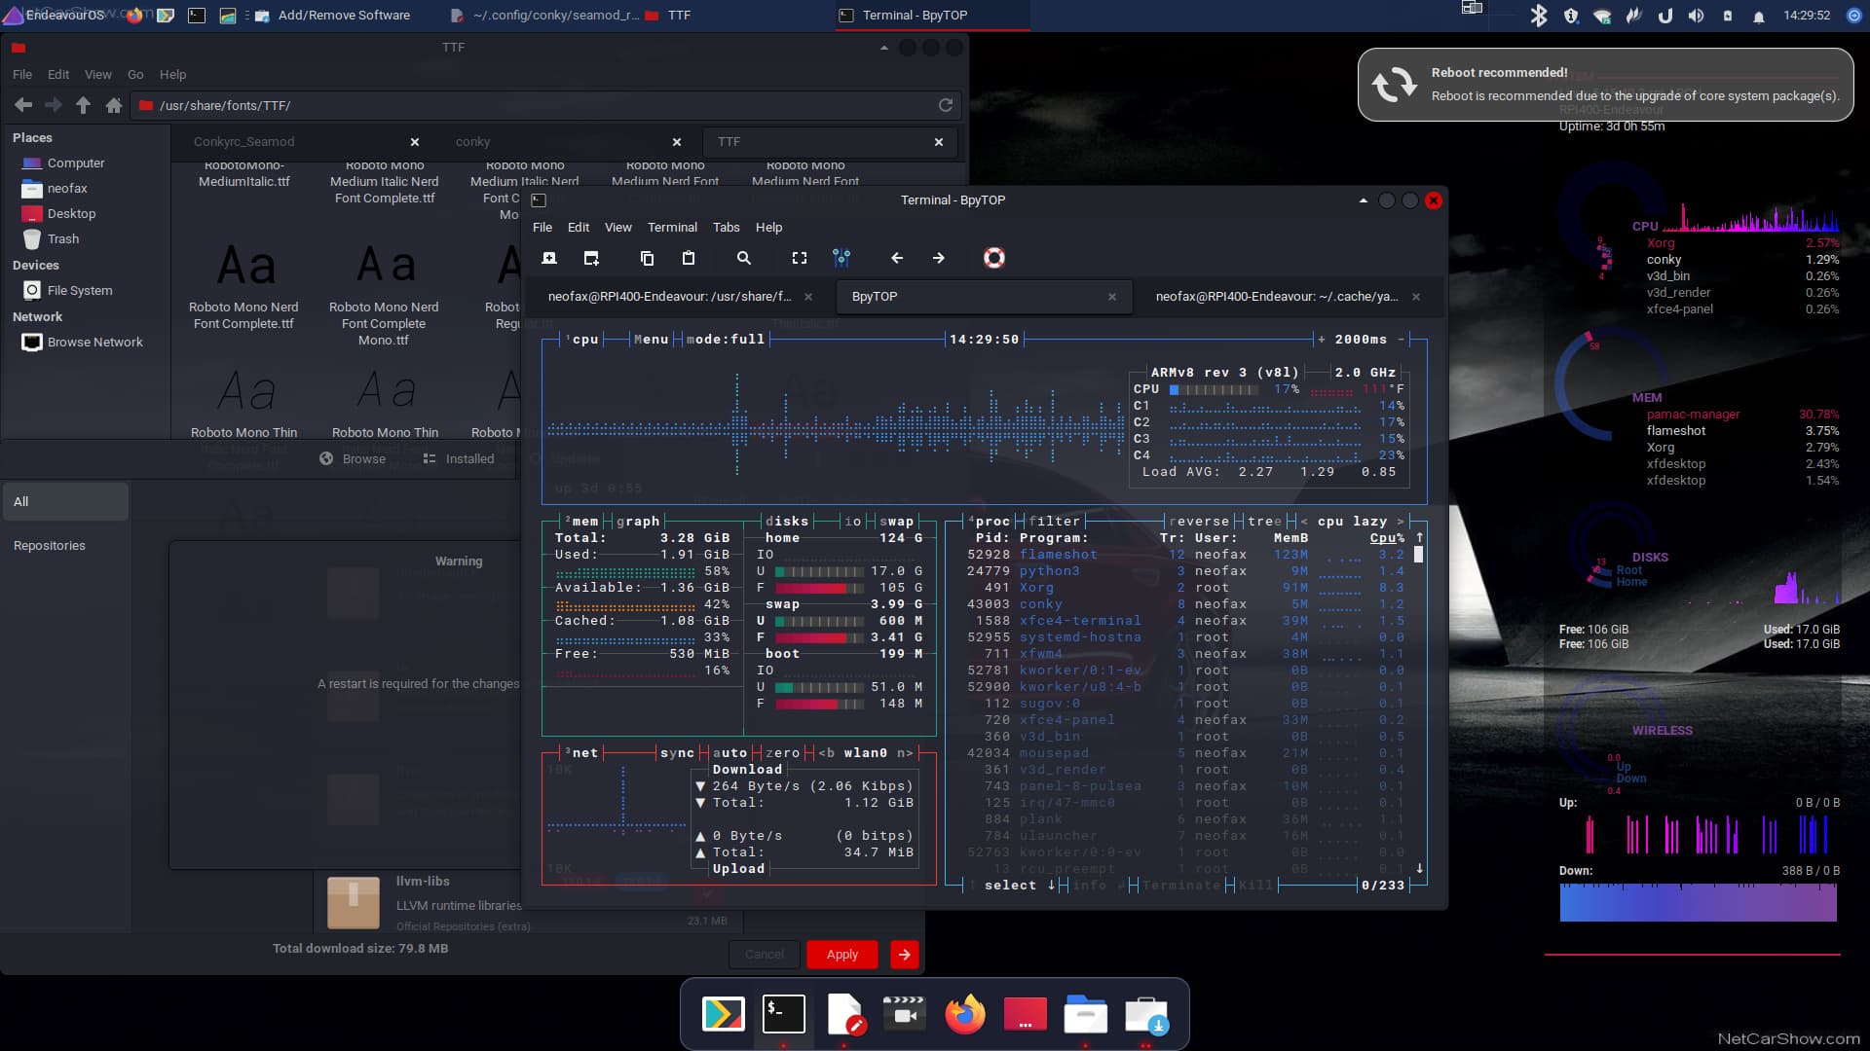Open terminal help lifebuoy icon
The width and height of the screenshot is (1870, 1051).
tap(993, 258)
